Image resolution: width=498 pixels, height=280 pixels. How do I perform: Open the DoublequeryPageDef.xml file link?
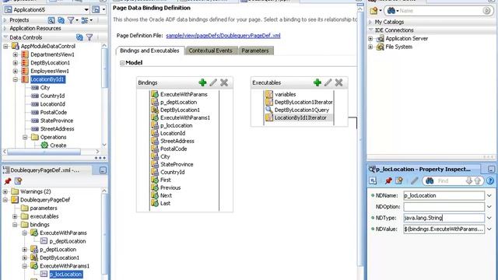(223, 36)
